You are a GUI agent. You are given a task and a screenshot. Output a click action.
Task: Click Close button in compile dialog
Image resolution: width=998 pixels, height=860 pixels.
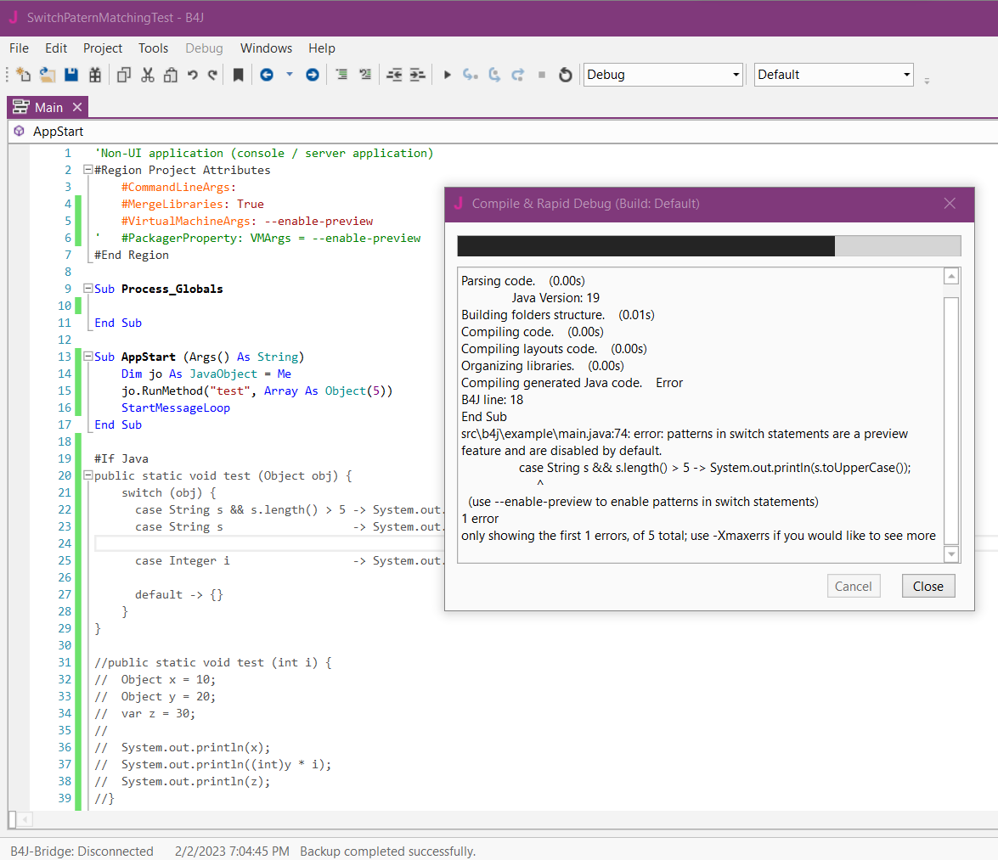pos(928,586)
